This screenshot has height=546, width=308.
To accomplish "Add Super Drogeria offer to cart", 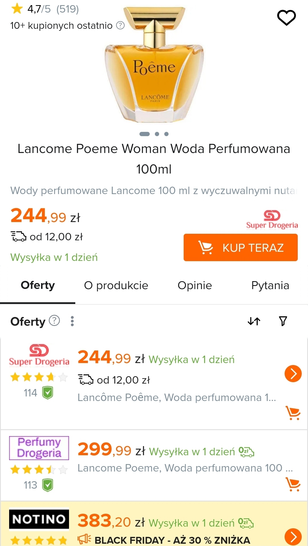I will coord(293,413).
